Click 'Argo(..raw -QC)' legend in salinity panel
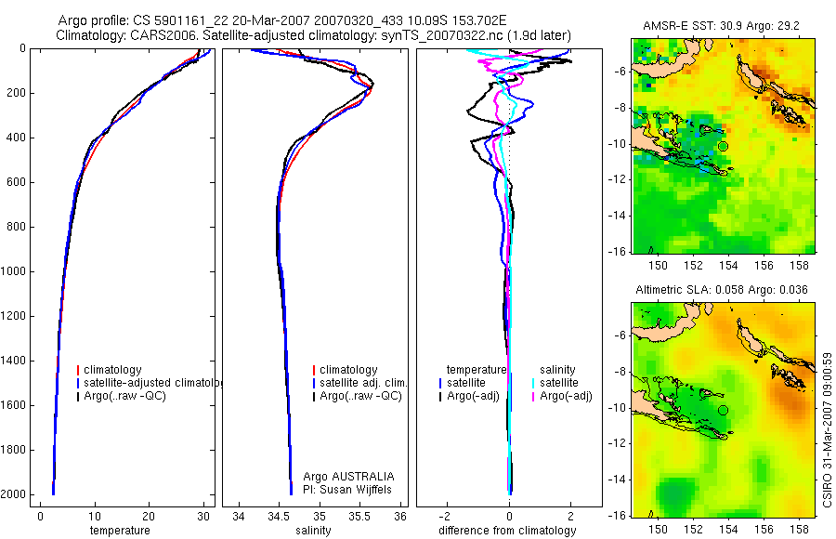836x539 pixels. point(361,396)
